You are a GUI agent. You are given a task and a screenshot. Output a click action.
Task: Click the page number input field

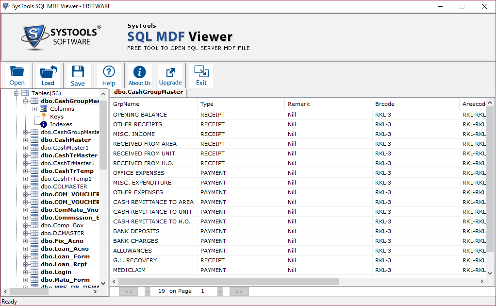(x=202, y=291)
